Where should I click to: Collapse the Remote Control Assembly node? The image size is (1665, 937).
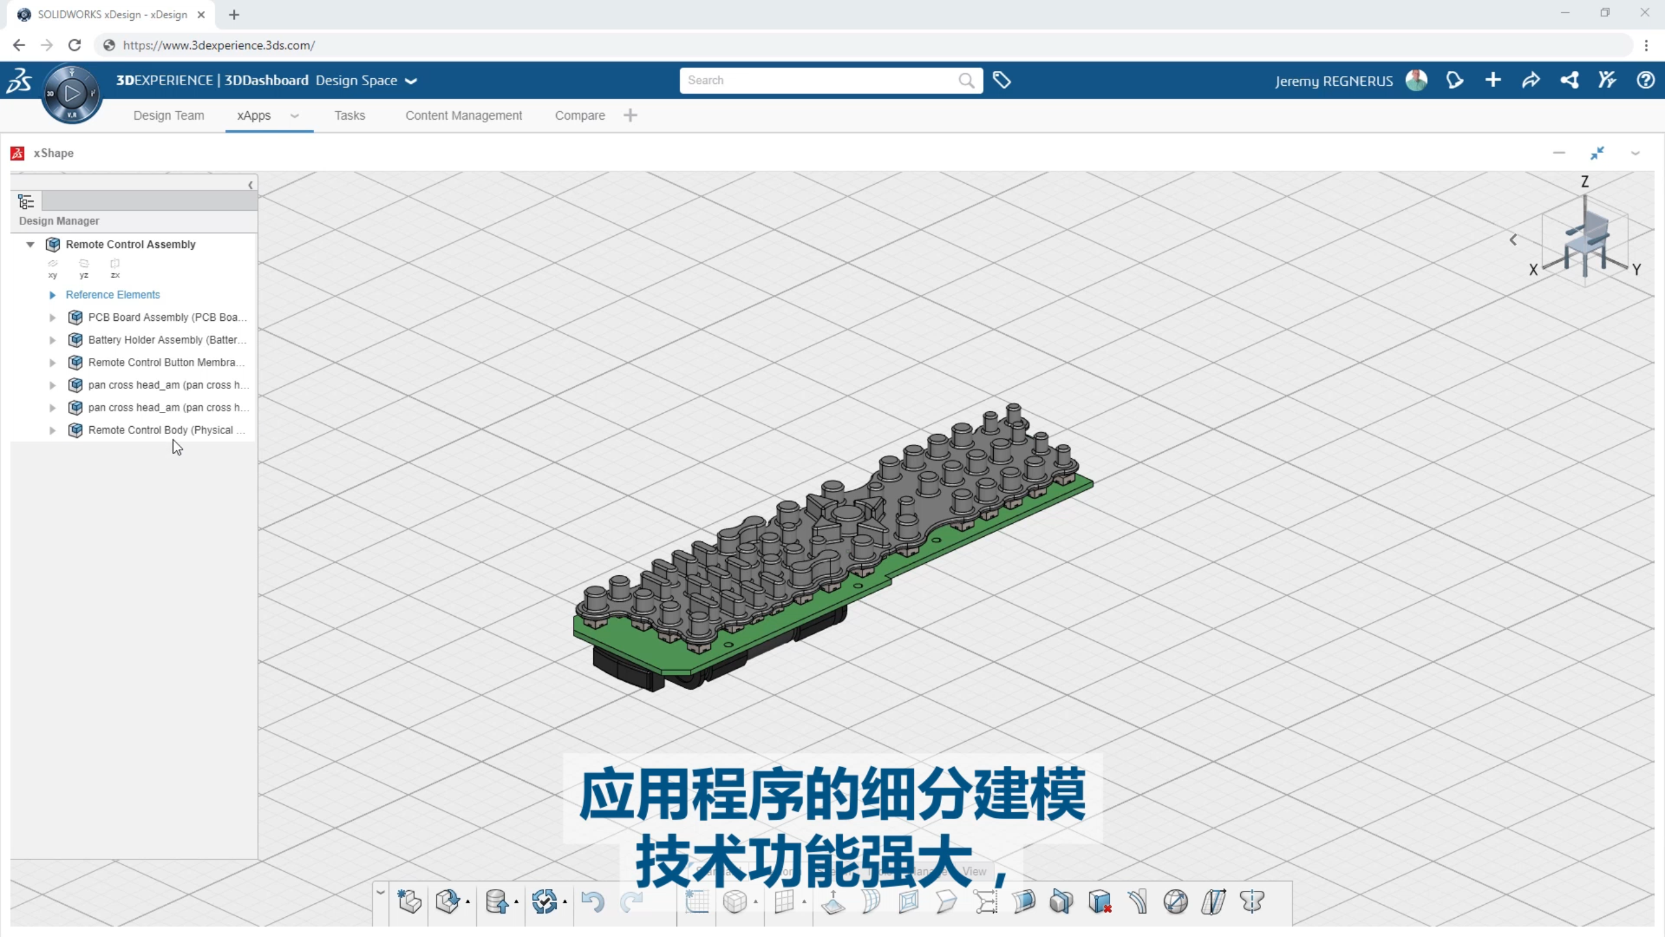tap(30, 244)
